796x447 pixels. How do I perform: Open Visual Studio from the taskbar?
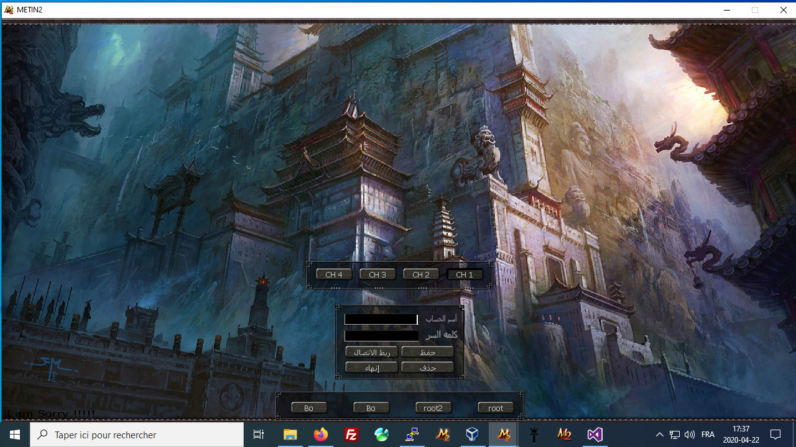click(x=595, y=435)
